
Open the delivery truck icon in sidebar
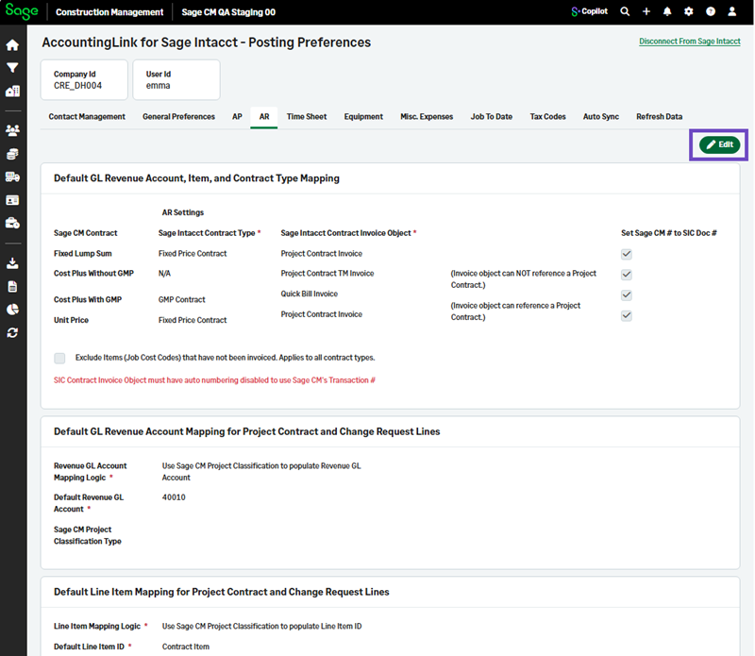[12, 177]
